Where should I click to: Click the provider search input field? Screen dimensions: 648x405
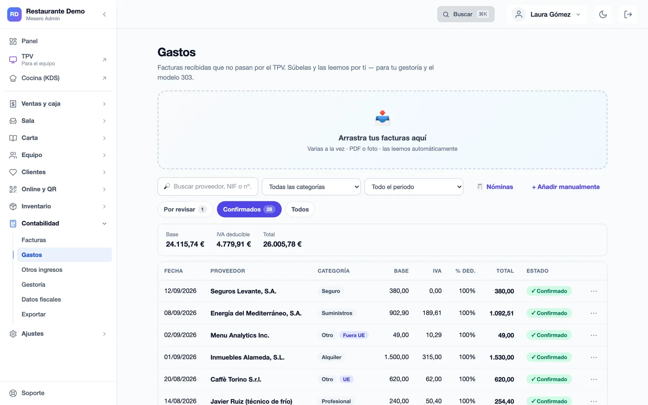coord(208,187)
